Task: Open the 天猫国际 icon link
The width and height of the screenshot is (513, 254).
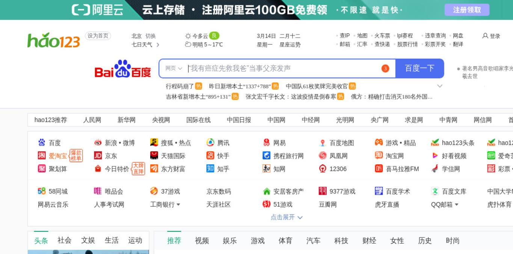Action: tap(168, 156)
